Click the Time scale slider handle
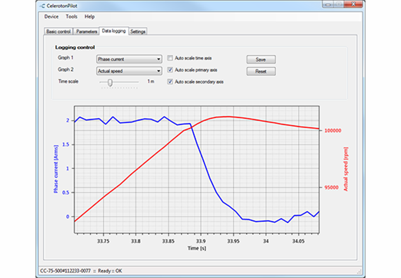 click(x=110, y=82)
